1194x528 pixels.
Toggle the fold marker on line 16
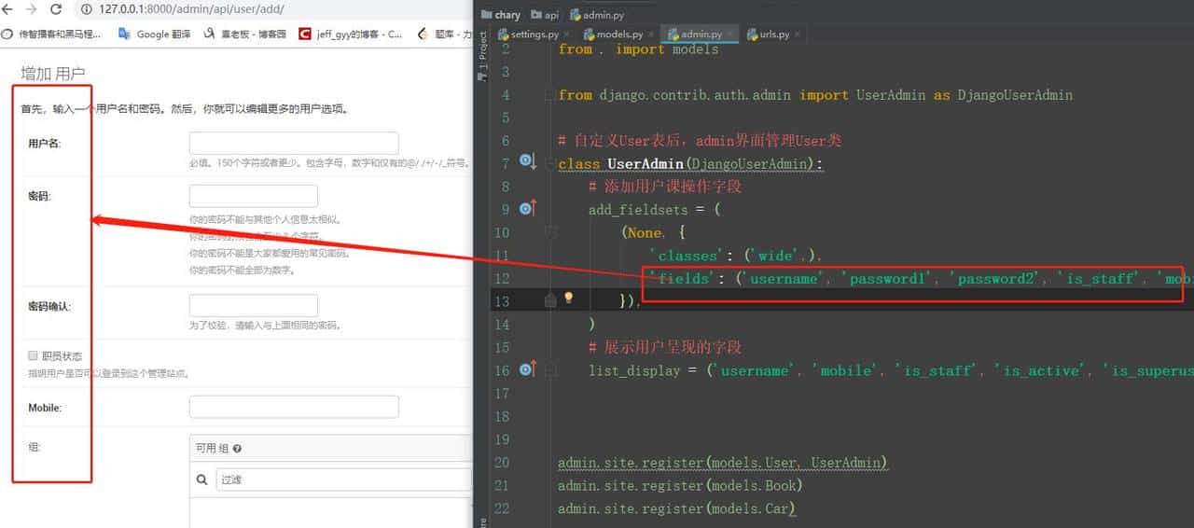550,369
